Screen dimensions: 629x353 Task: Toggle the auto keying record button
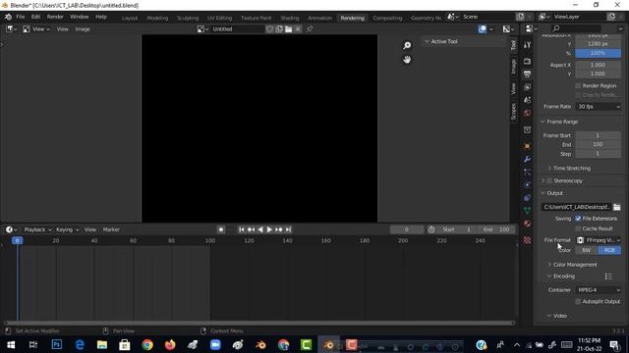tap(220, 229)
